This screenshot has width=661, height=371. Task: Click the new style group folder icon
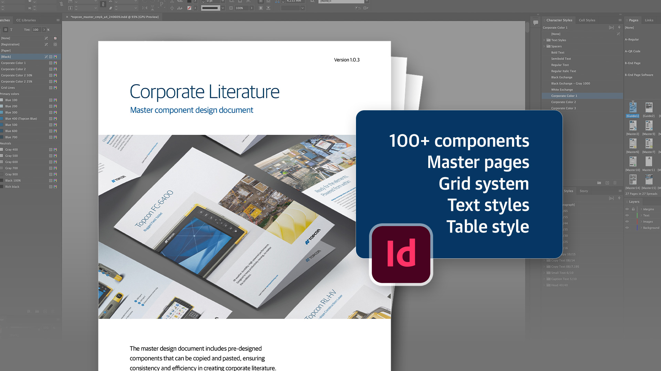coord(599,183)
